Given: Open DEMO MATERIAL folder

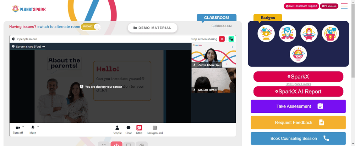Looking at the screenshot, I should (x=152, y=28).
